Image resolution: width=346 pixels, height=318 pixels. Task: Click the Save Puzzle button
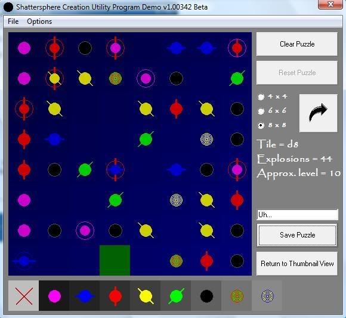(x=297, y=235)
